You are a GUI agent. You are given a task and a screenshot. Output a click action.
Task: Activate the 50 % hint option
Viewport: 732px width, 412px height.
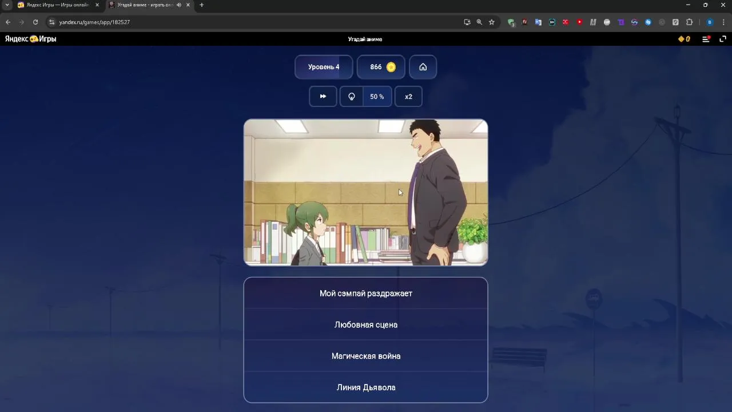point(377,97)
